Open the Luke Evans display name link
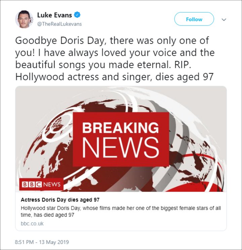The width and height of the screenshot is (242, 250). click(x=54, y=15)
